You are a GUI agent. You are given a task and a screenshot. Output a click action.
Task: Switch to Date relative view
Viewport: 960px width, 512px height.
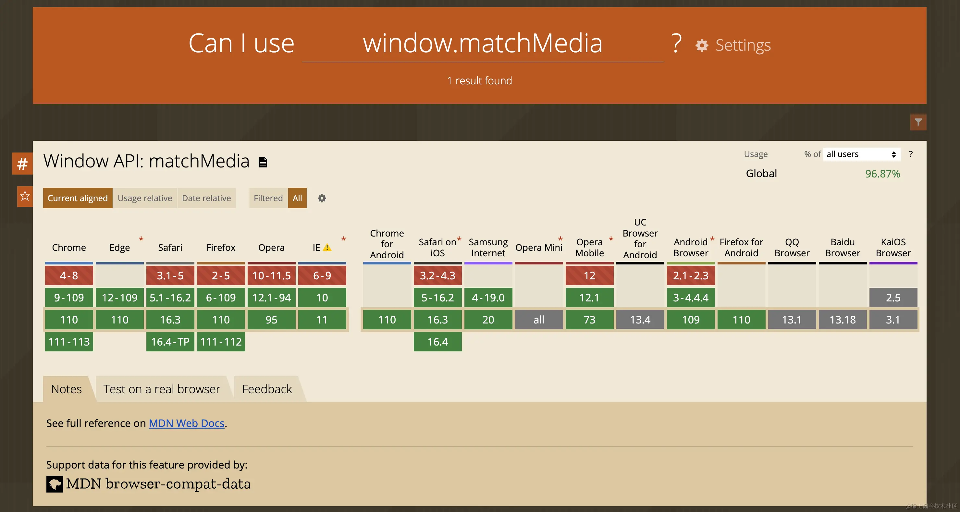click(x=206, y=198)
